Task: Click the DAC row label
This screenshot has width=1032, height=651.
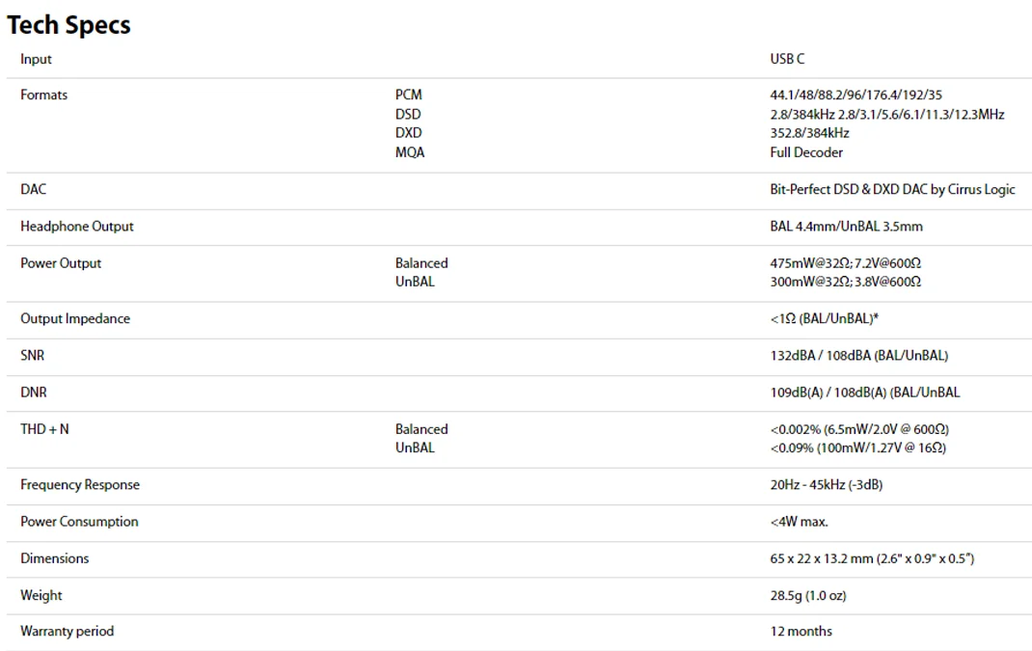Action: click(x=33, y=190)
